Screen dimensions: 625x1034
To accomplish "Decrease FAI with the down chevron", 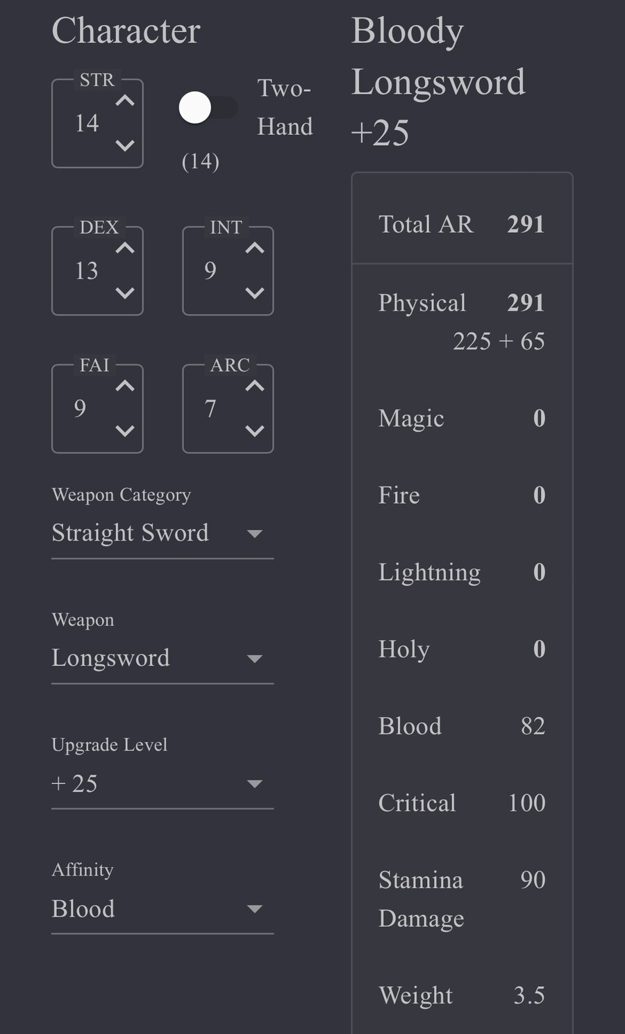I will [125, 431].
